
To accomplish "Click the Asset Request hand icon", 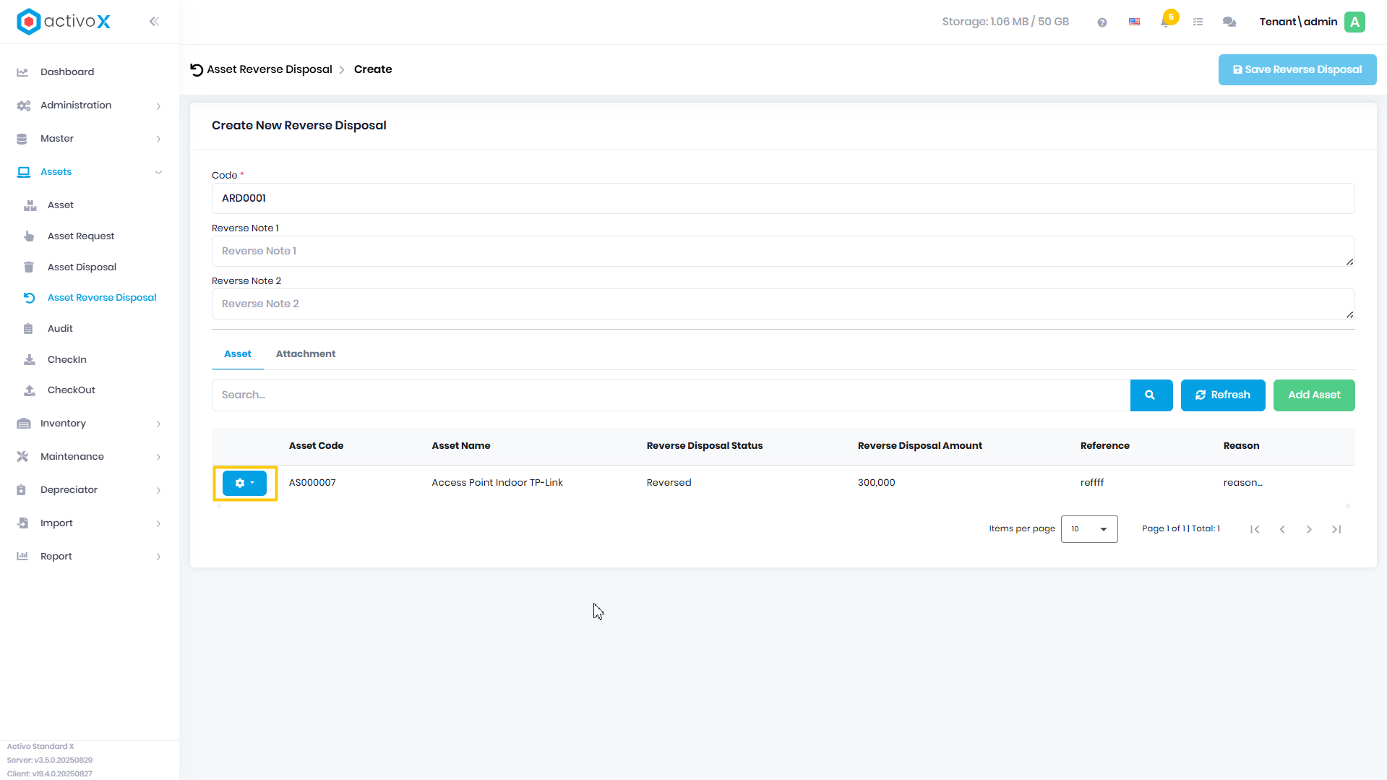I will pos(29,236).
